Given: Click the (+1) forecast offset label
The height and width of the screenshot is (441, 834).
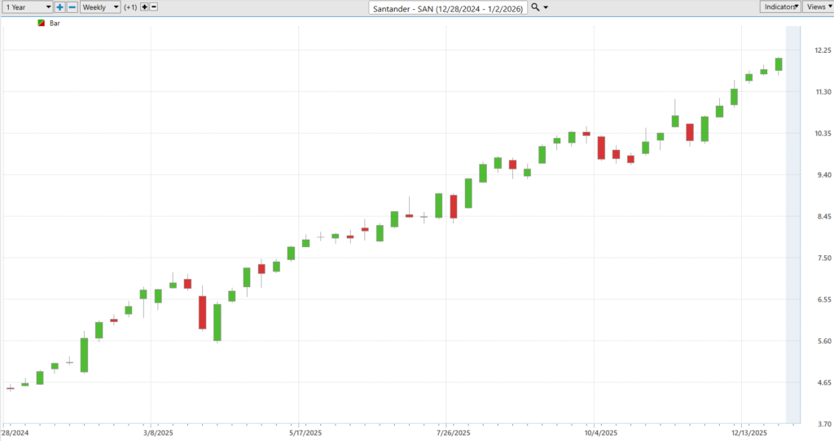Looking at the screenshot, I should [130, 7].
